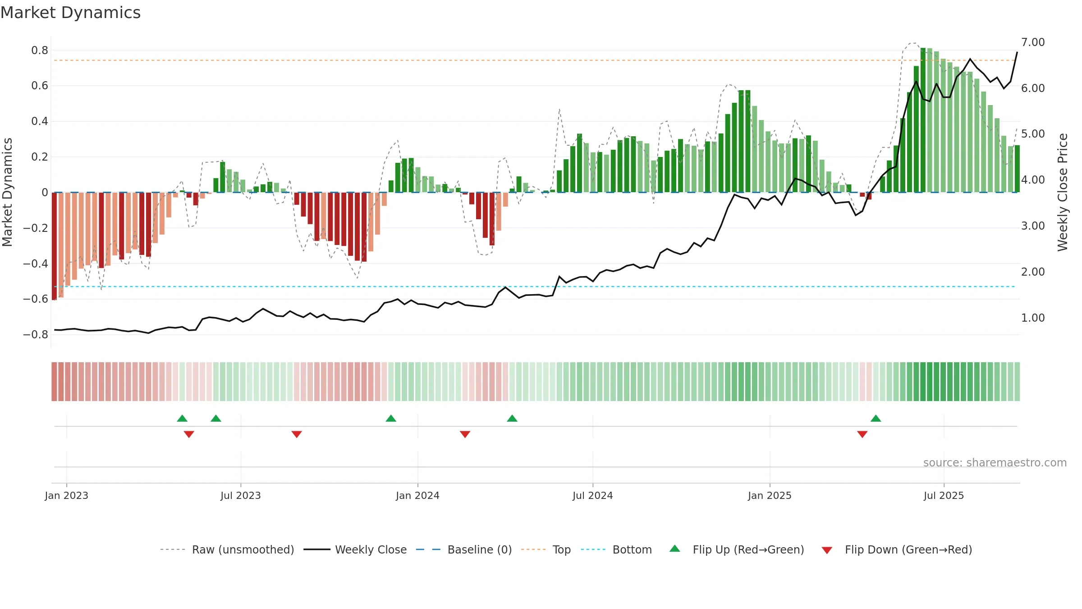Image resolution: width=1082 pixels, height=609 pixels.
Task: Click the tallest dark green bar near 0.8
Action: click(x=923, y=120)
